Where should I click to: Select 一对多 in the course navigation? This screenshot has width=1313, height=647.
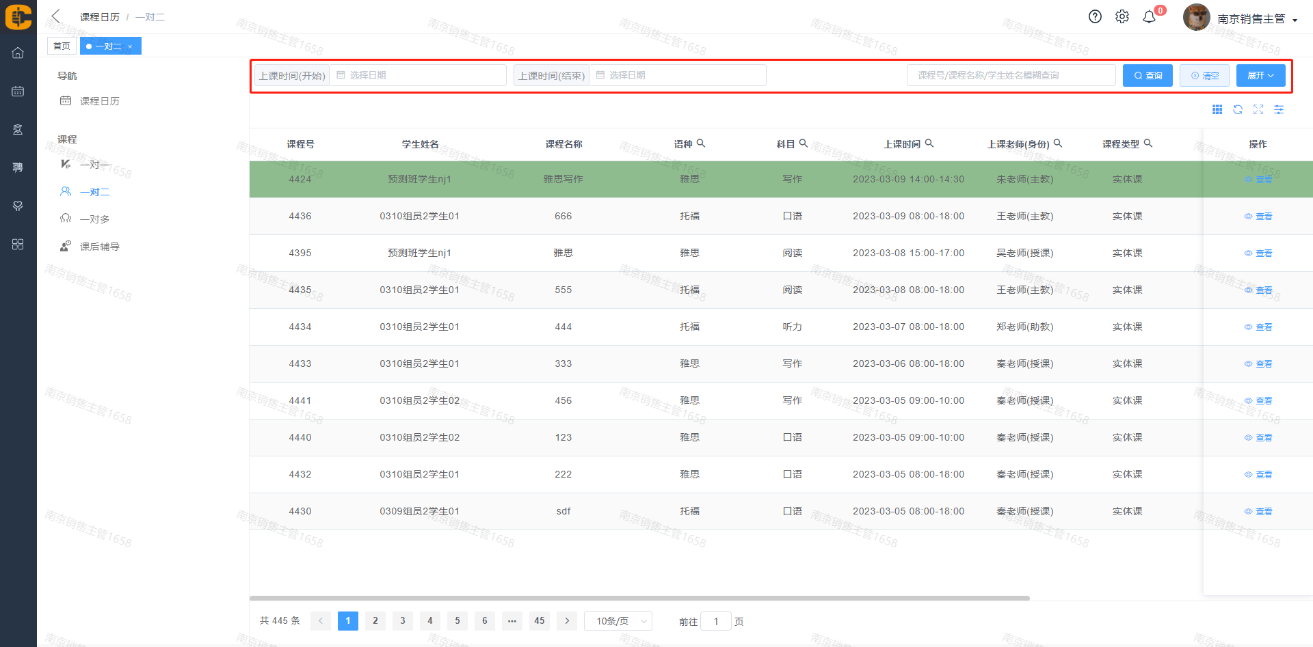(94, 219)
